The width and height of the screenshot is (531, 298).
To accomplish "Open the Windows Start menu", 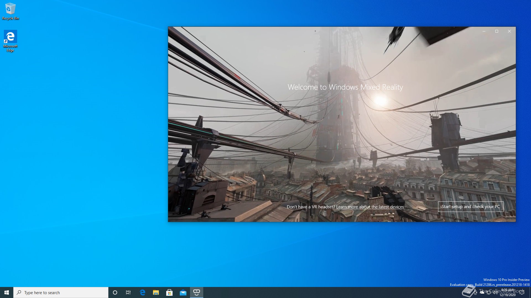I will [x=7, y=292].
